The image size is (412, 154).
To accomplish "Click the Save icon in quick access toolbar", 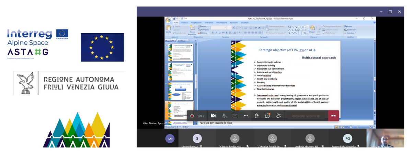I will pos(174,18).
